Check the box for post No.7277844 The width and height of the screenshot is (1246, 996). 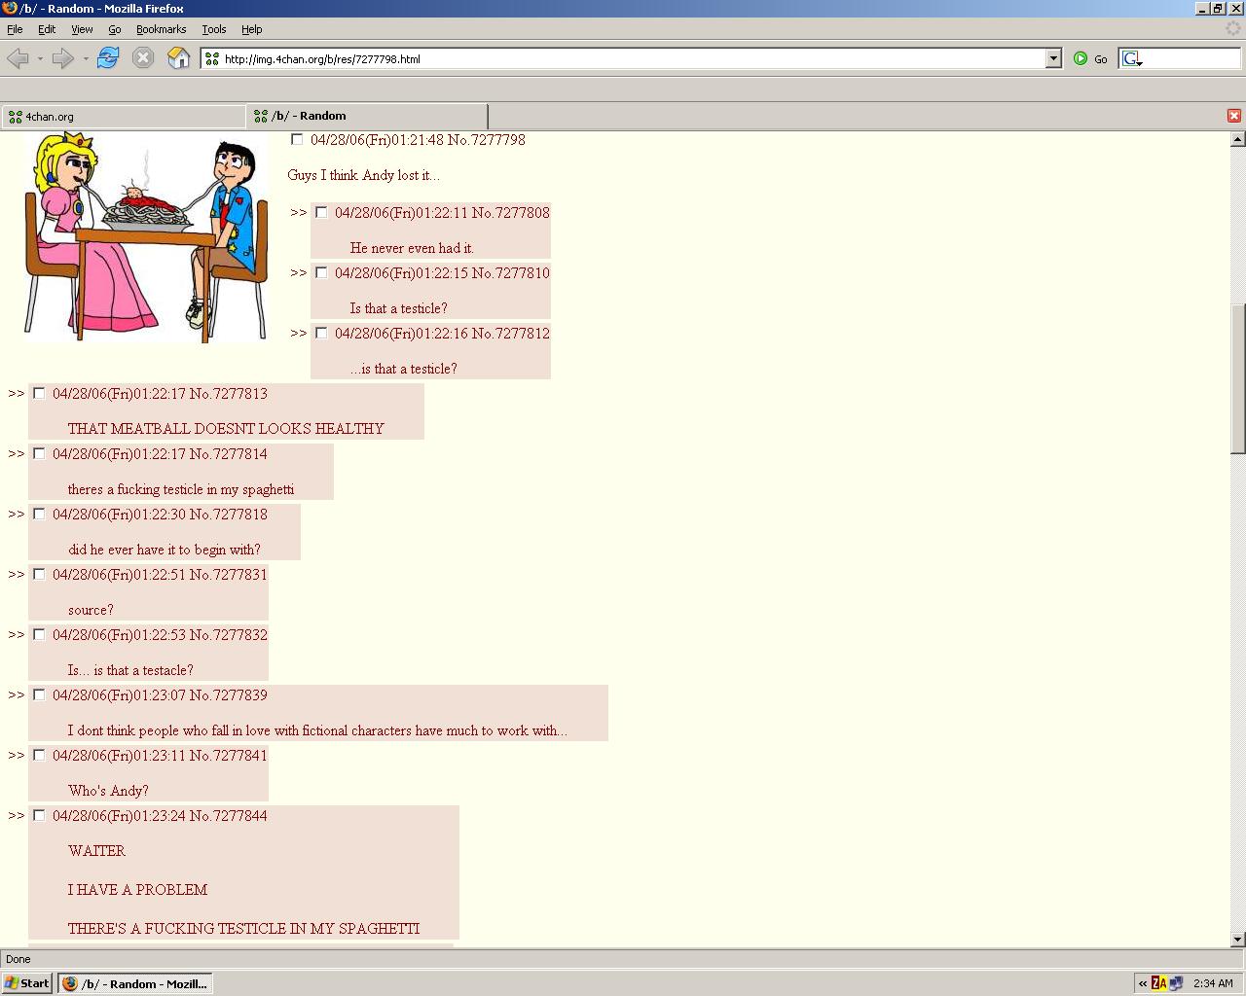[39, 815]
